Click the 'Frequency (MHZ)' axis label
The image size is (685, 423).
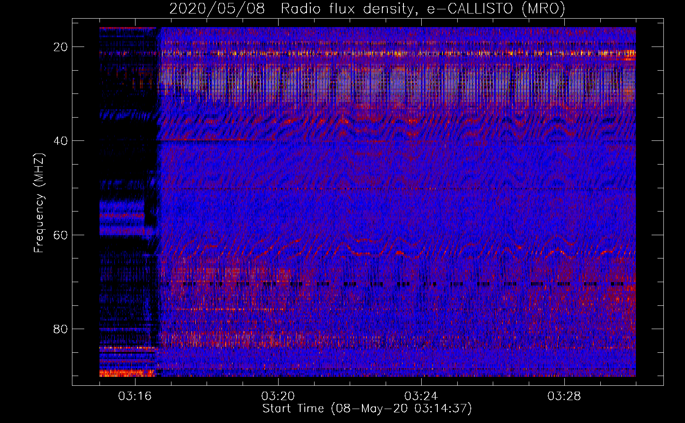pos(39,203)
